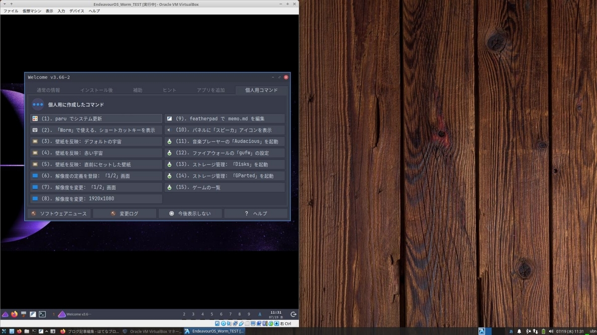Open the host menu launcher icon

pos(4,331)
